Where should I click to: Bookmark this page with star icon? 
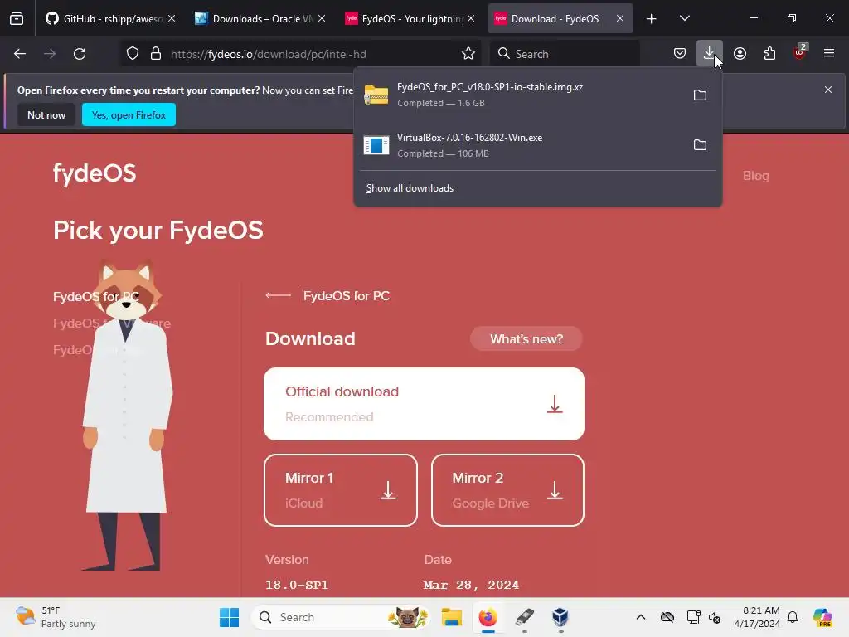coord(468,54)
